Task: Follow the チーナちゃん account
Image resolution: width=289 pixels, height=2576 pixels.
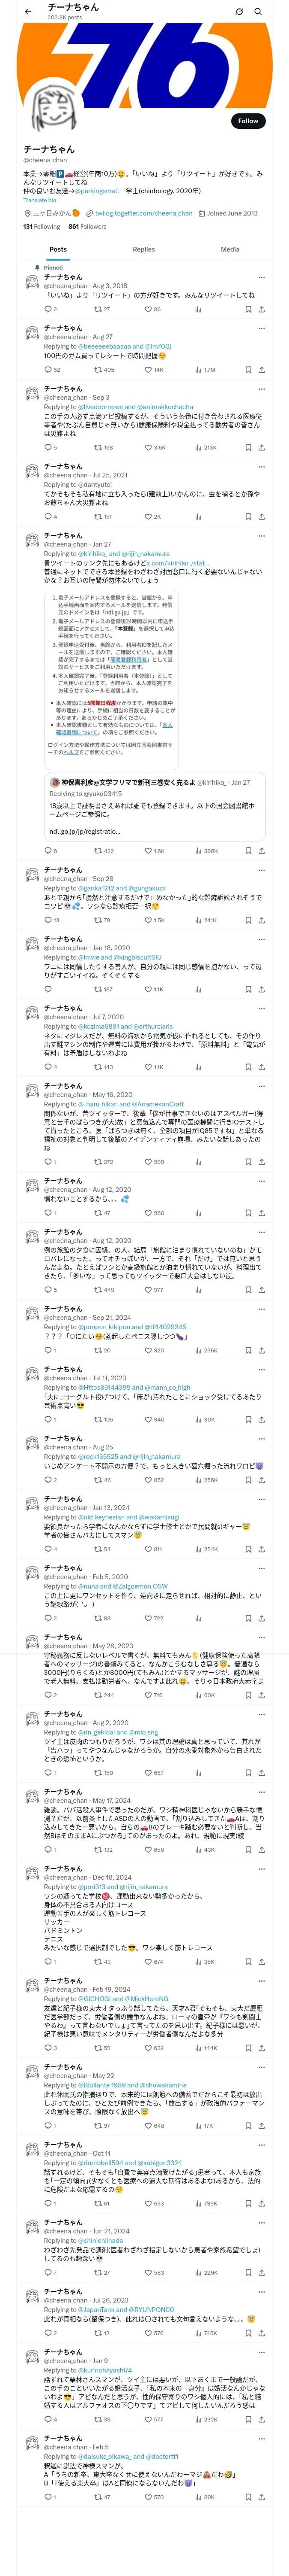Action: coord(247,121)
